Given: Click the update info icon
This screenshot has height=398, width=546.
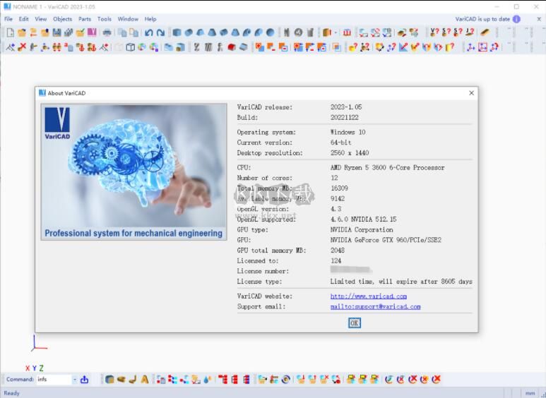Looking at the screenshot, I should (516, 19).
